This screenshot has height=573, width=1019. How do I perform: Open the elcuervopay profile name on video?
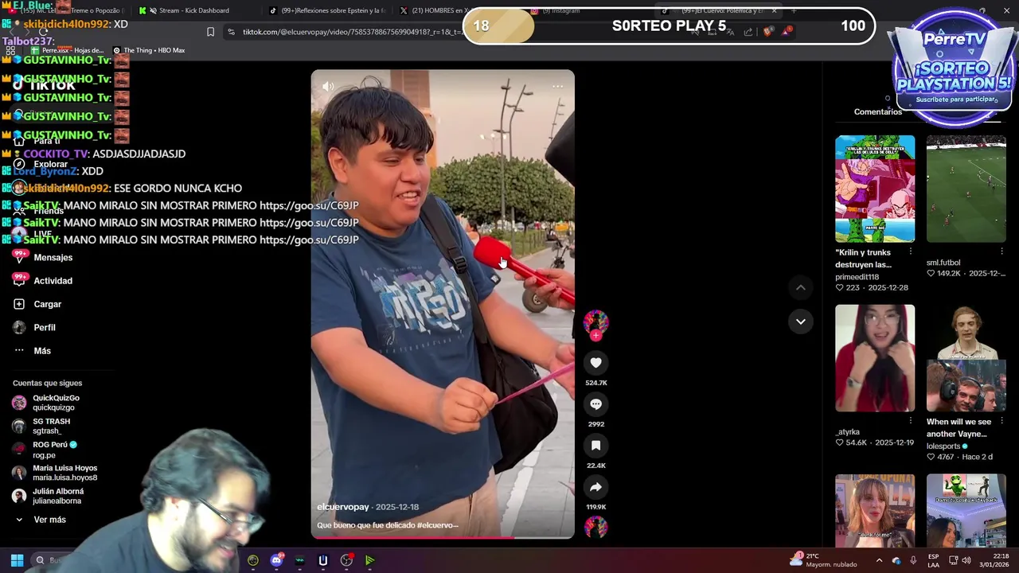[x=343, y=507]
